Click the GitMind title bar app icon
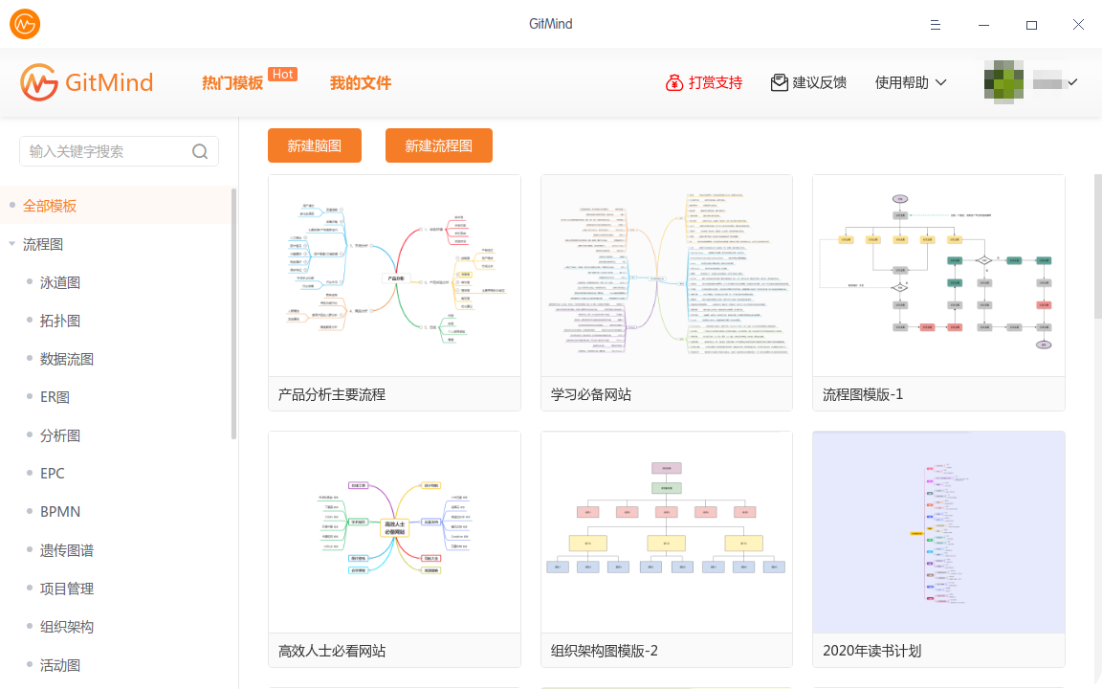This screenshot has width=1102, height=689. [24, 24]
